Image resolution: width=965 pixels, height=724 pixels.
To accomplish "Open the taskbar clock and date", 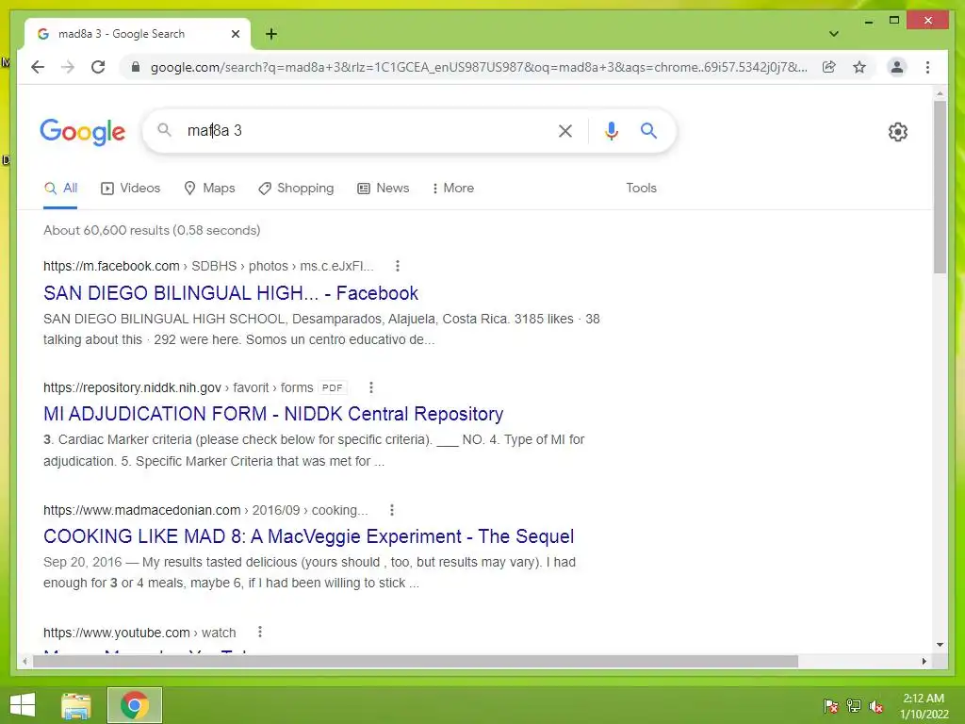I will click(x=924, y=706).
